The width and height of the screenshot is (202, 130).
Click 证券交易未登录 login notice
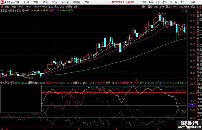pyautogui.click(x=117, y=2)
